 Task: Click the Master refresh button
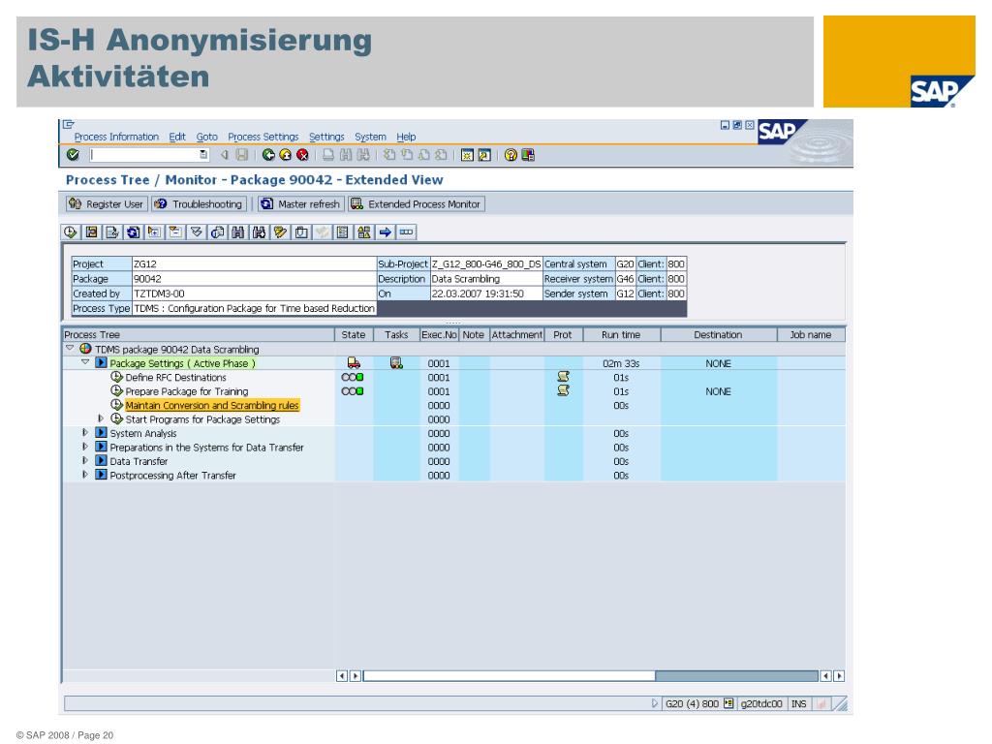(x=300, y=203)
